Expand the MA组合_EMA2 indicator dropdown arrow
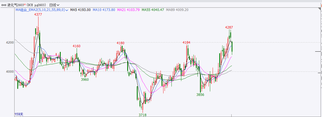This screenshot has width=322, height=117. click(x=67, y=10)
